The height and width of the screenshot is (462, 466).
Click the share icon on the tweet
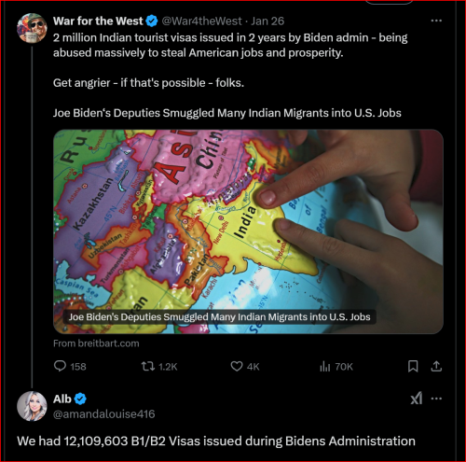436,366
